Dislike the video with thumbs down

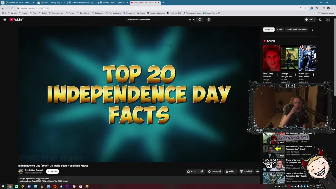202,171
